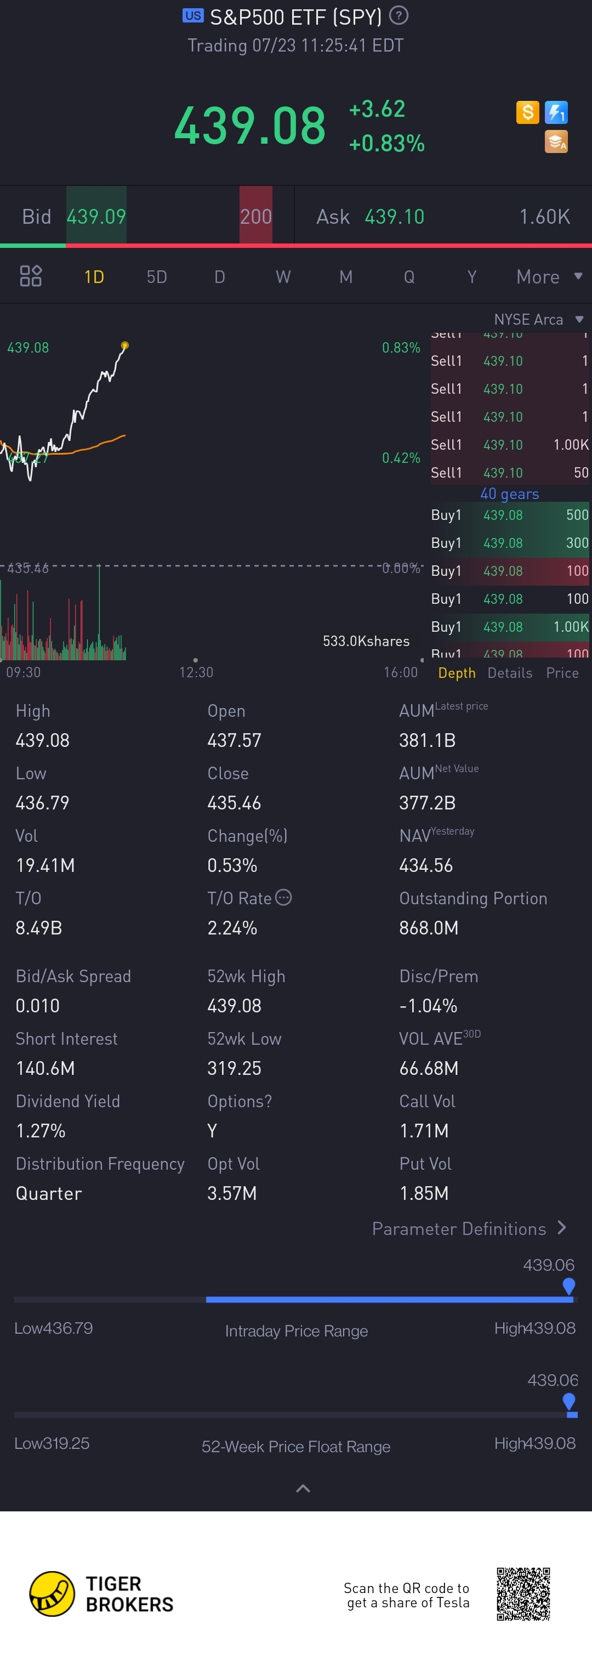Tap the Outstanding Portion value 868.0M
Screen dimensions: 592x1677
pyautogui.click(x=429, y=928)
